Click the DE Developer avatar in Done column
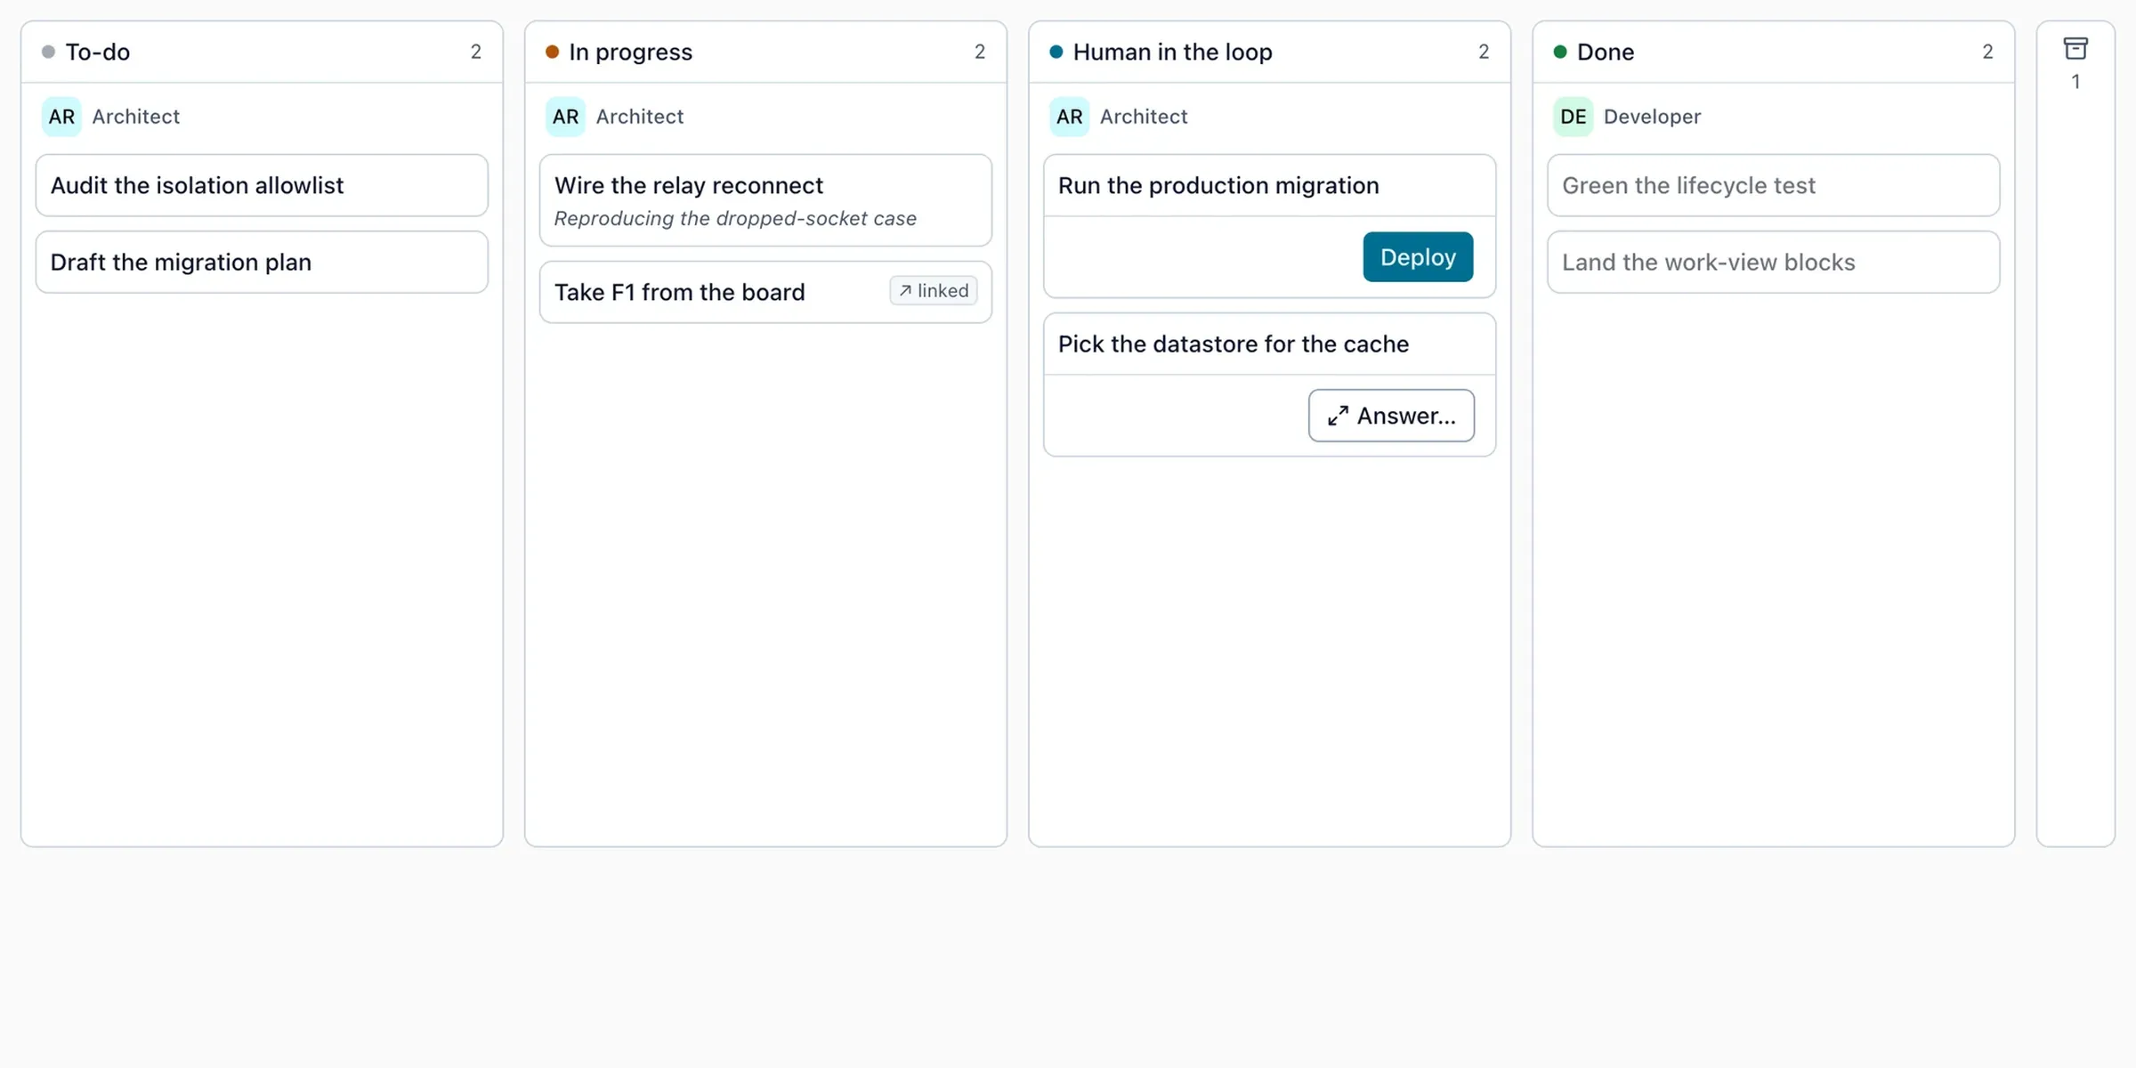 pos(1573,117)
